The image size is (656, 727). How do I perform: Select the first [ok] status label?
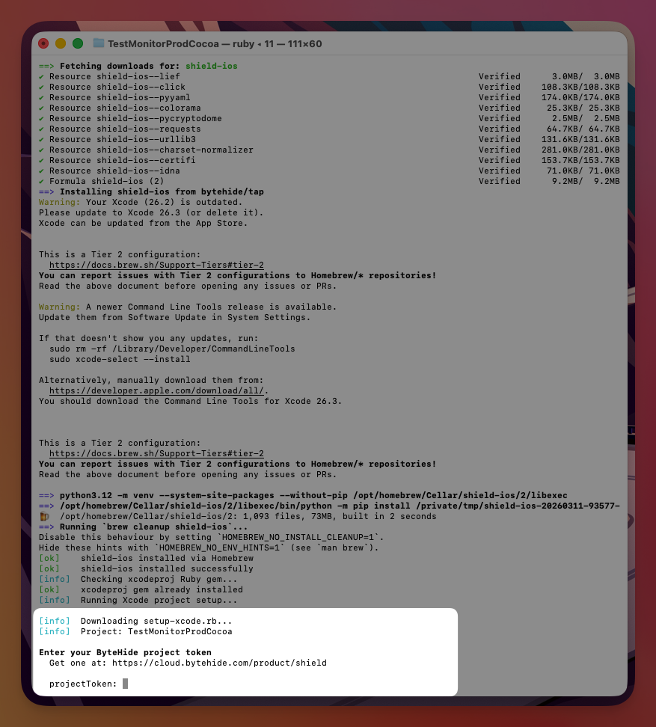coord(50,558)
